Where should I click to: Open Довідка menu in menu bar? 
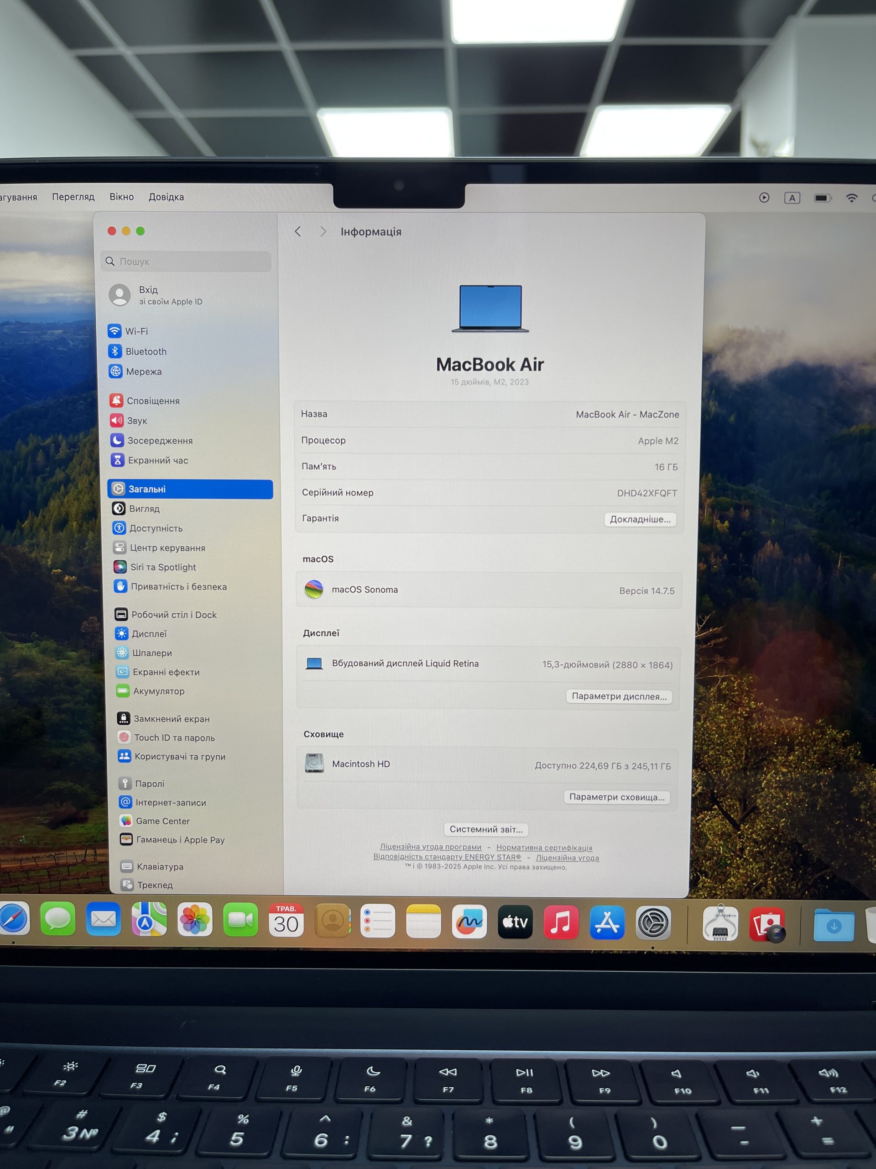pos(167,197)
